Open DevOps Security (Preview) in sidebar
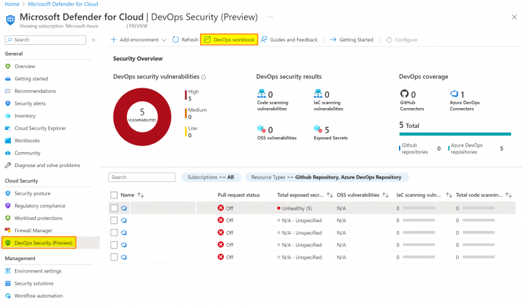The height and width of the screenshot is (305, 522). [x=43, y=243]
